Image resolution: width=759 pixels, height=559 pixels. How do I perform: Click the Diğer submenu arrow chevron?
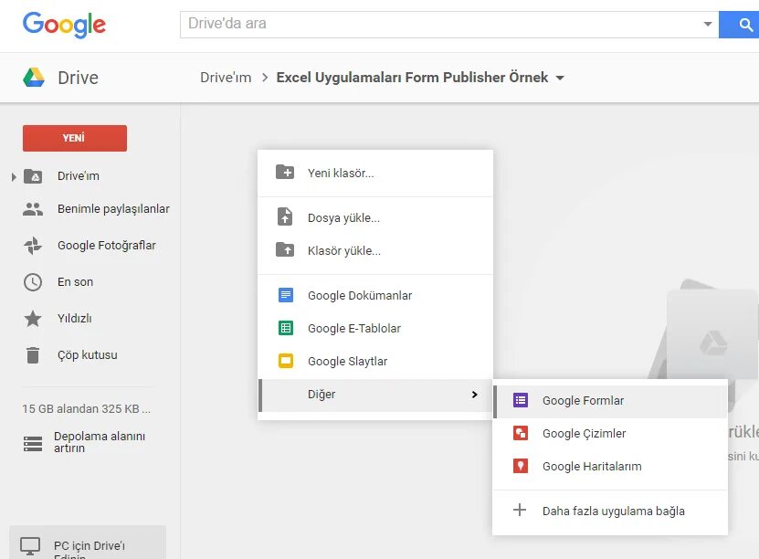(x=474, y=395)
